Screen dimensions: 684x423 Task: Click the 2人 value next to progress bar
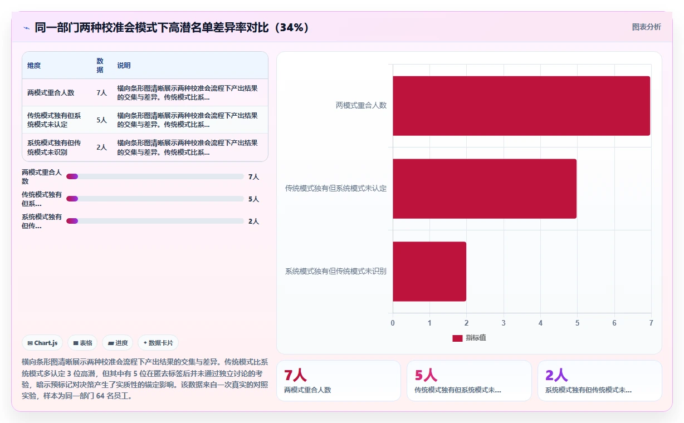tap(253, 221)
